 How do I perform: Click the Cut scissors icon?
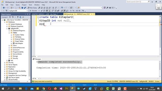click(53, 8)
